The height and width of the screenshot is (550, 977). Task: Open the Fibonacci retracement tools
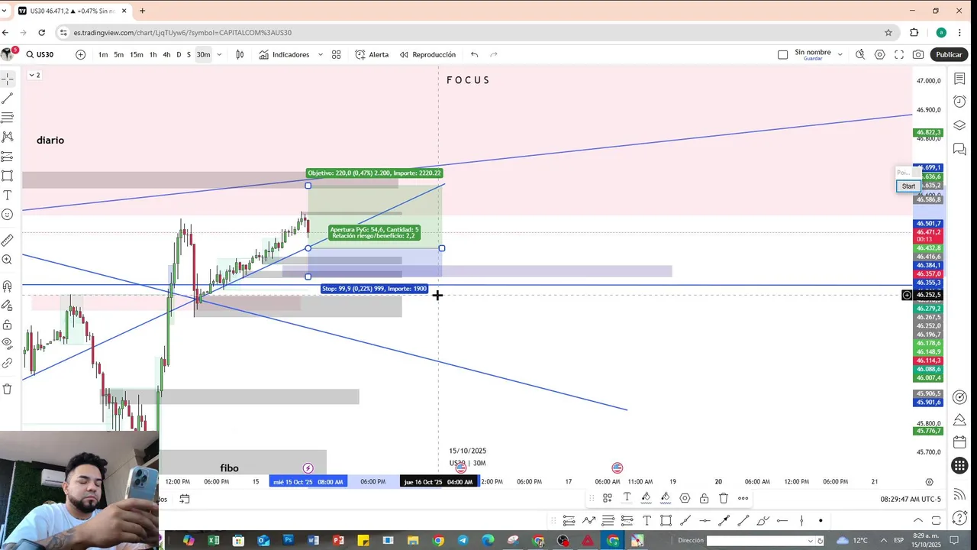8,118
